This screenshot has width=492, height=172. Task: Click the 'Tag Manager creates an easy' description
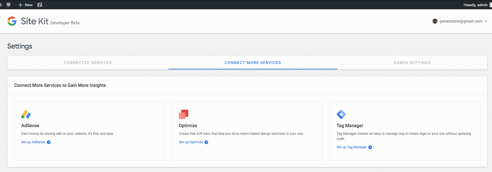[x=404, y=136]
